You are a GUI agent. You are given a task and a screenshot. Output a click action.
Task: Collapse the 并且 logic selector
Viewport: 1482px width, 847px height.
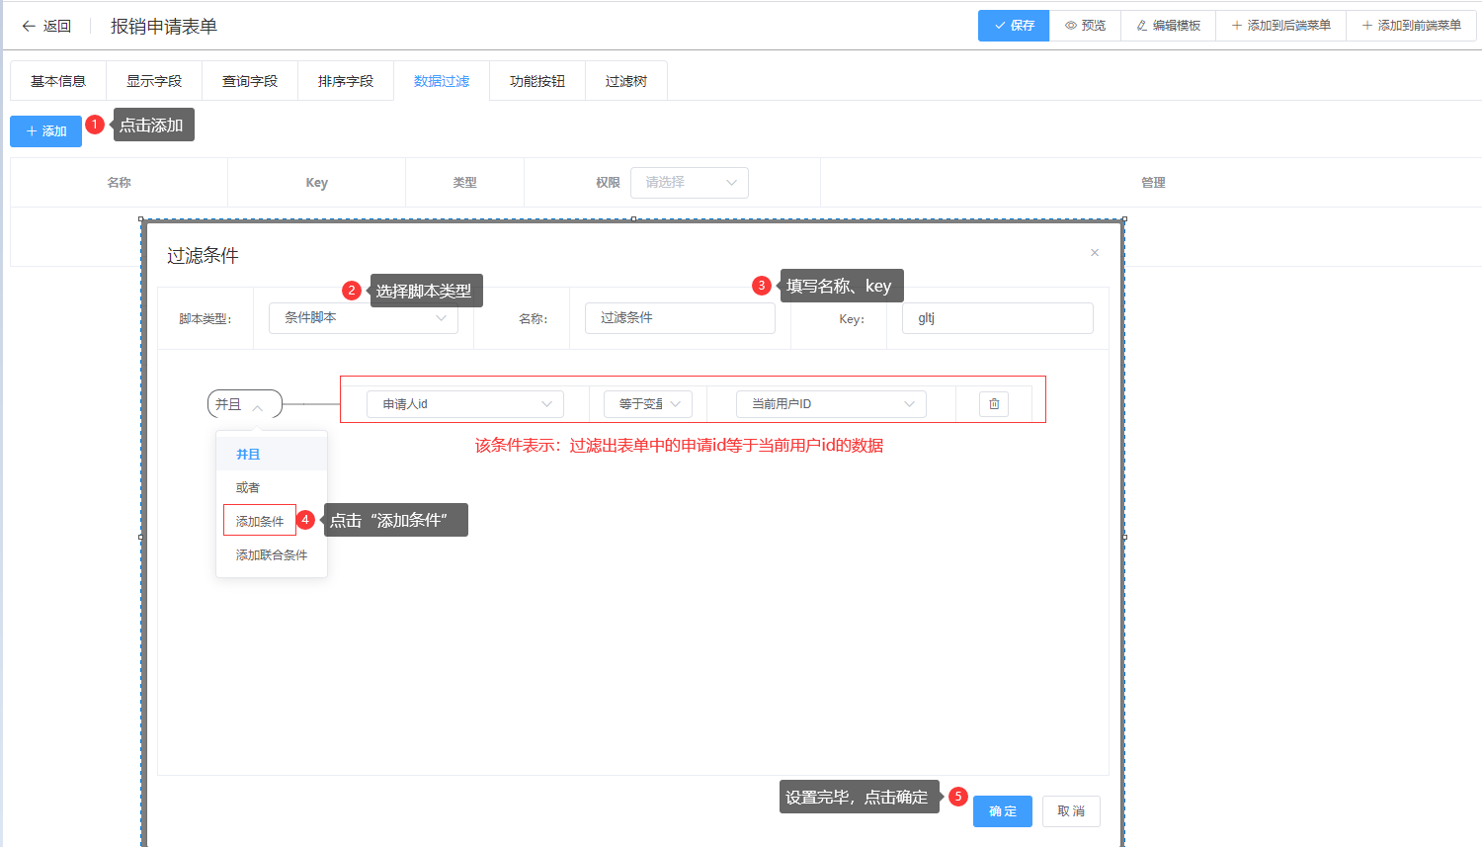click(x=244, y=404)
